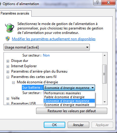Click Restaurer les valeurs par défaut

click(71, 111)
